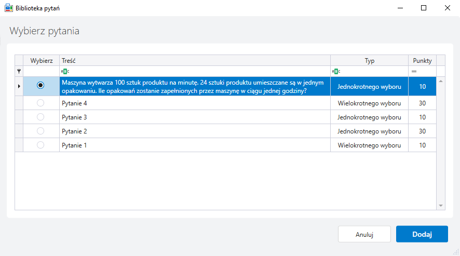Select the radio button for Pytanie 3

40,117
